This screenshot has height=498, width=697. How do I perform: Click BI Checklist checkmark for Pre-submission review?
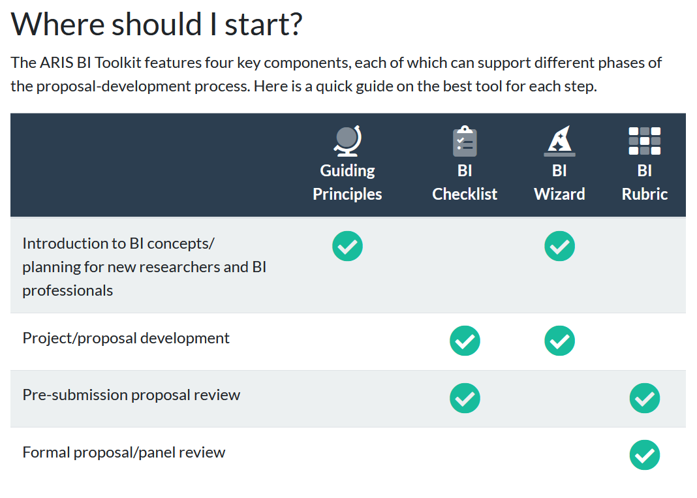point(465,398)
